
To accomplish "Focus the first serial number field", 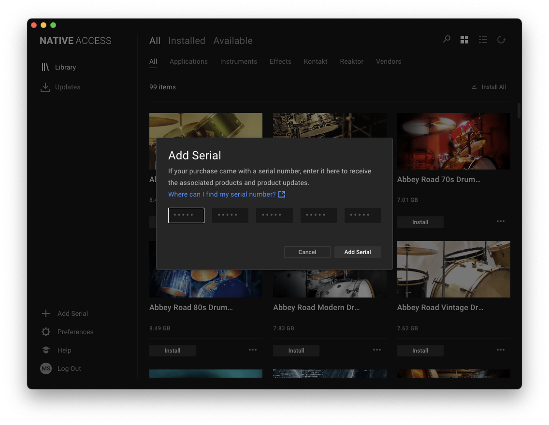I will (x=186, y=215).
